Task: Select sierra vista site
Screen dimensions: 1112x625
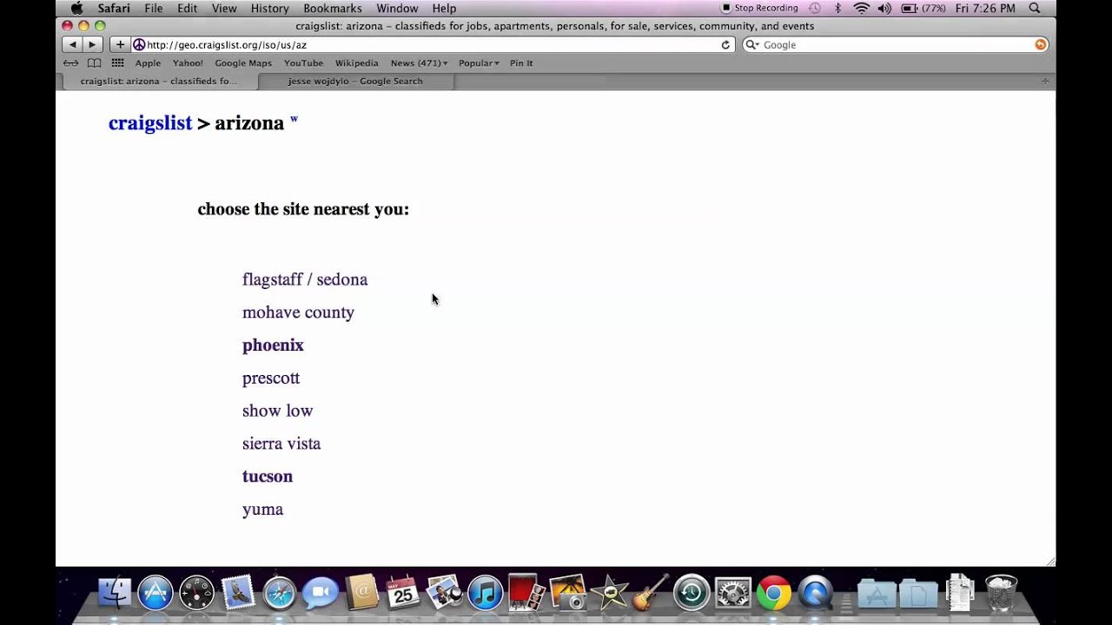Action: (281, 444)
